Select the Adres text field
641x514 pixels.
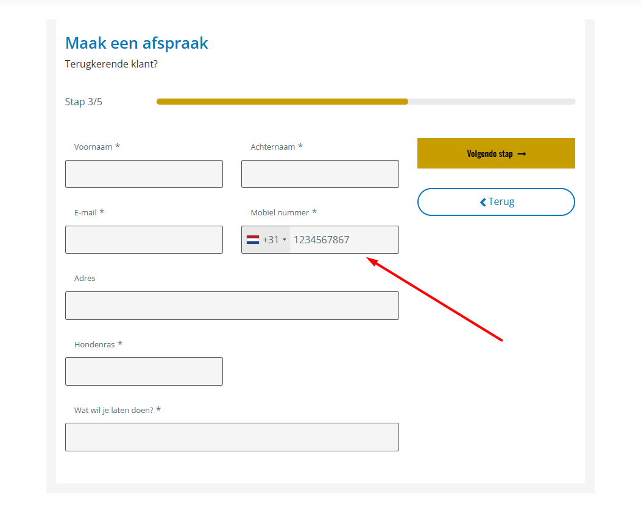pyautogui.click(x=232, y=305)
